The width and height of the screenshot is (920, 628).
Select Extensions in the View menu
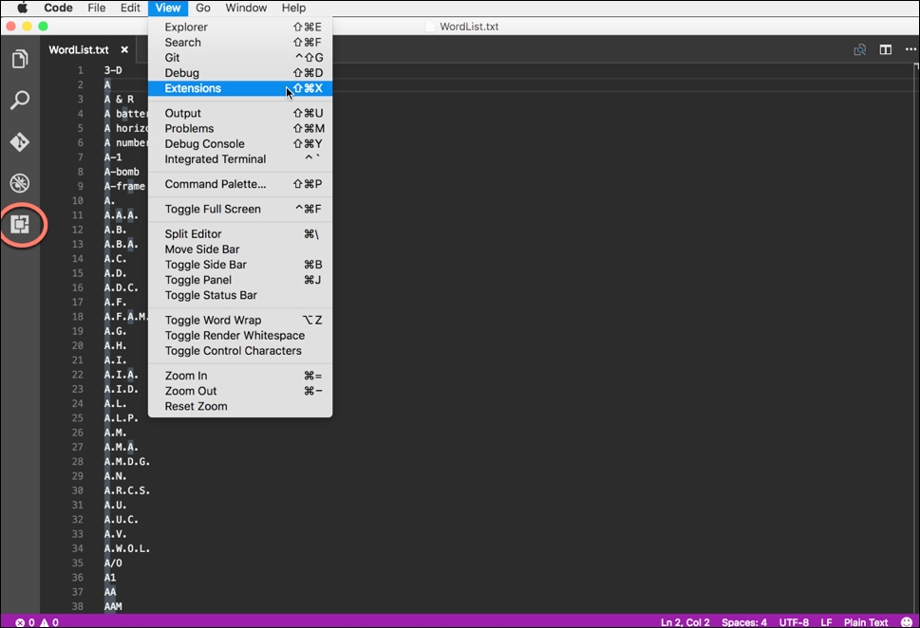click(240, 88)
